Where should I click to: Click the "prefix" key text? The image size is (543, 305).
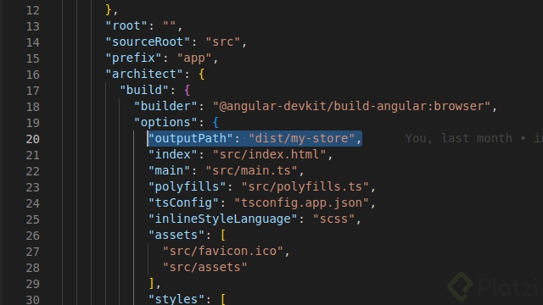click(x=134, y=58)
